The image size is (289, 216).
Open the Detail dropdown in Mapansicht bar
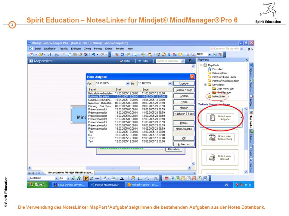(x=127, y=61)
